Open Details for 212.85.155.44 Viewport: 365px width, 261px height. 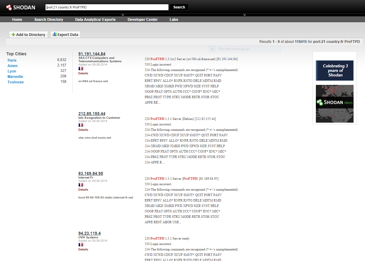[83, 130]
